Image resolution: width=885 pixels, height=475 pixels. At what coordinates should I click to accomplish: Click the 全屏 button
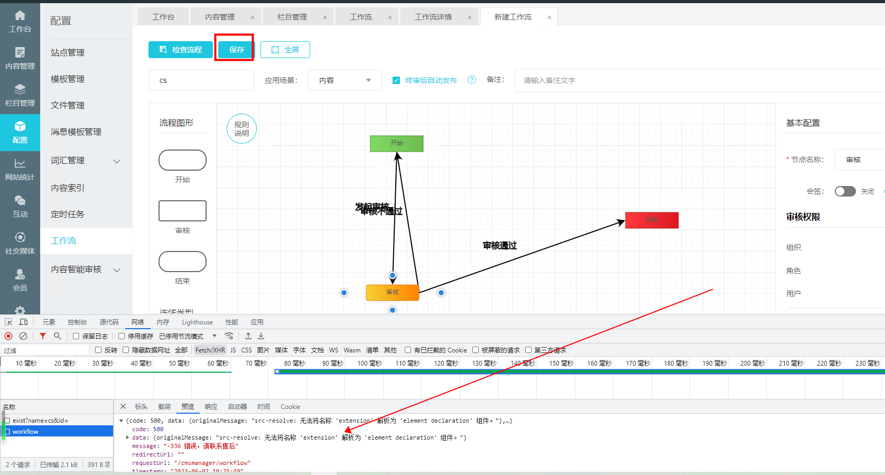coord(285,50)
